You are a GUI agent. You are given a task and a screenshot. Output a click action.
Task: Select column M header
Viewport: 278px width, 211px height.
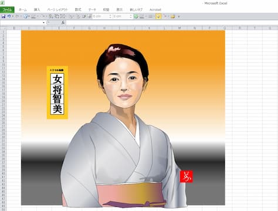tap(179, 28)
